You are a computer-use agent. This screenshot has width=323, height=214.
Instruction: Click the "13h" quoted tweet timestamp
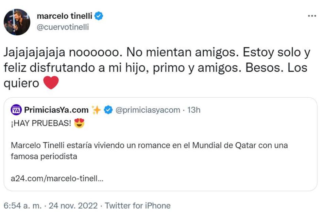point(194,110)
